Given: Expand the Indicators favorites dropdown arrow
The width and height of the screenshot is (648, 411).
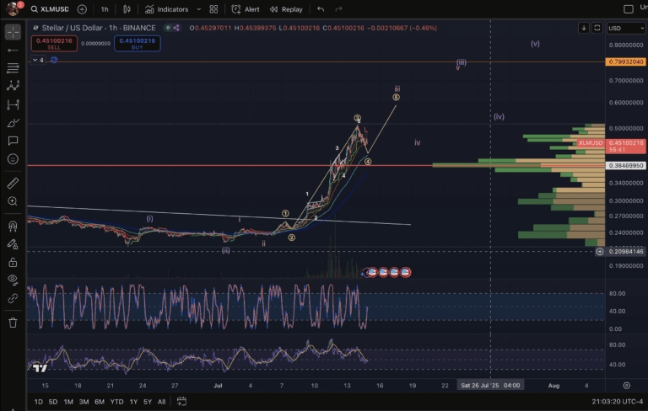Looking at the screenshot, I should [x=199, y=9].
